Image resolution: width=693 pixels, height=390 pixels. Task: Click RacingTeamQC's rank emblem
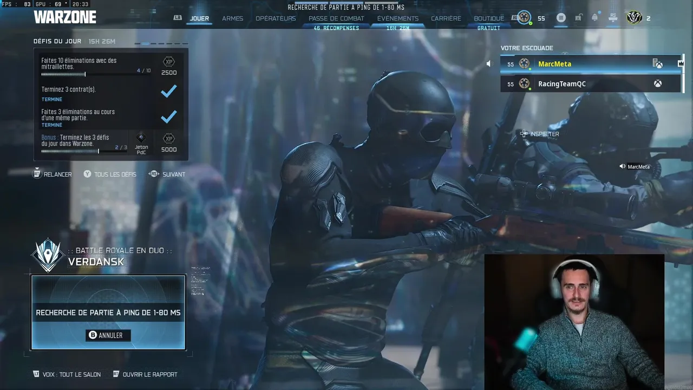tap(524, 83)
